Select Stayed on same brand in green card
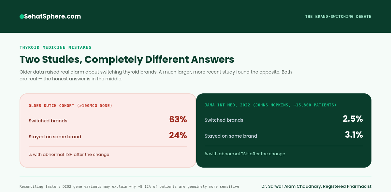 point(231,136)
